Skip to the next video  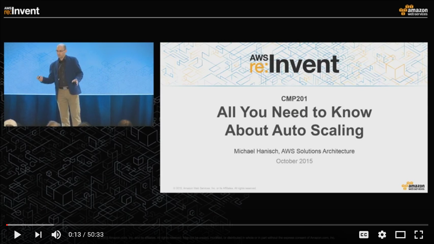pyautogui.click(x=38, y=235)
